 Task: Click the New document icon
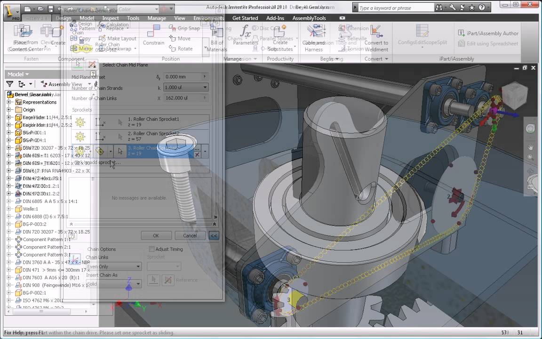[x=27, y=9]
